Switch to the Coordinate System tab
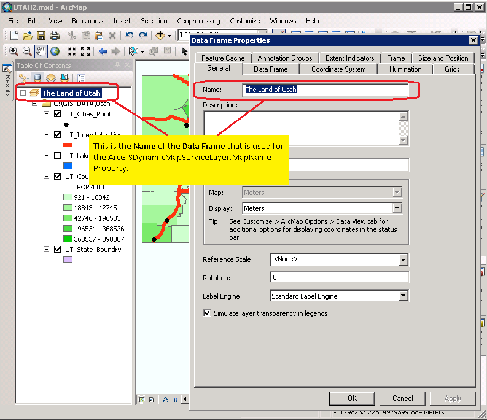Image resolution: width=487 pixels, height=420 pixels. click(338, 69)
